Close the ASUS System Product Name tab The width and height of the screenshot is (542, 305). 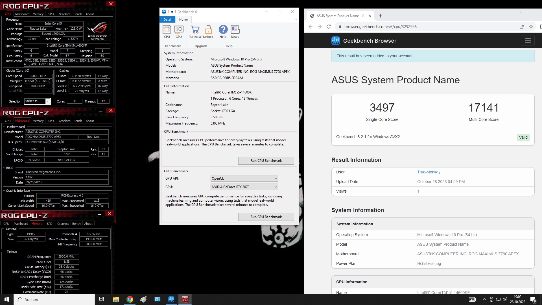[370, 16]
